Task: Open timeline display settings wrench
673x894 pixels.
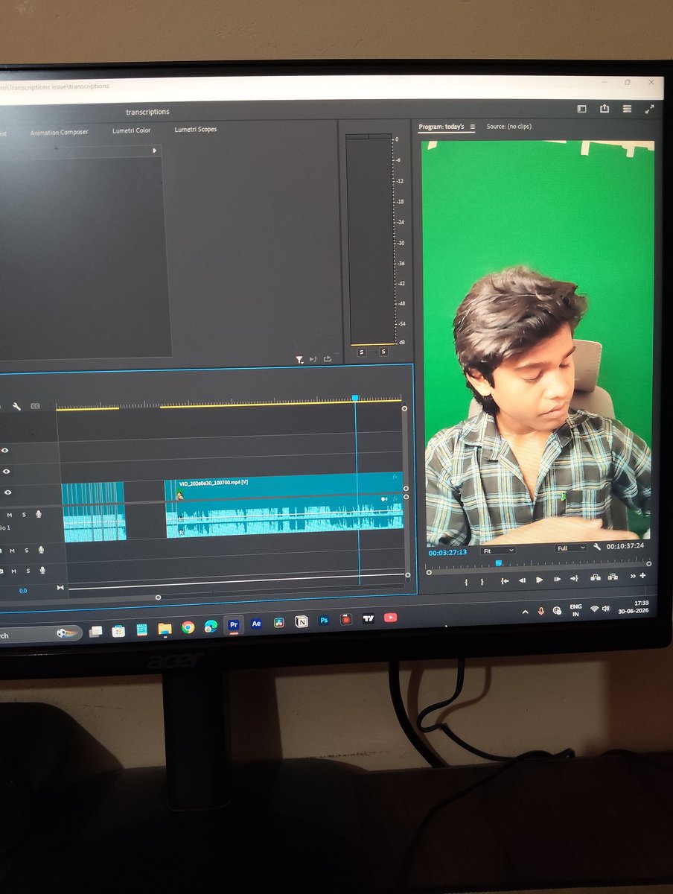Action: (16, 407)
